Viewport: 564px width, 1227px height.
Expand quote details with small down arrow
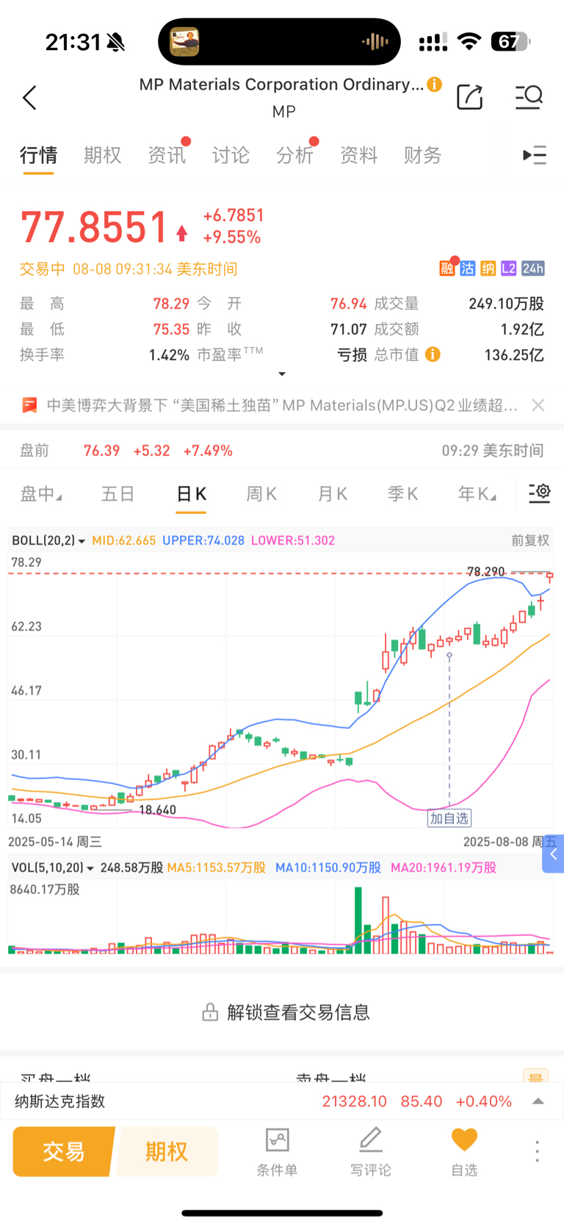282,374
